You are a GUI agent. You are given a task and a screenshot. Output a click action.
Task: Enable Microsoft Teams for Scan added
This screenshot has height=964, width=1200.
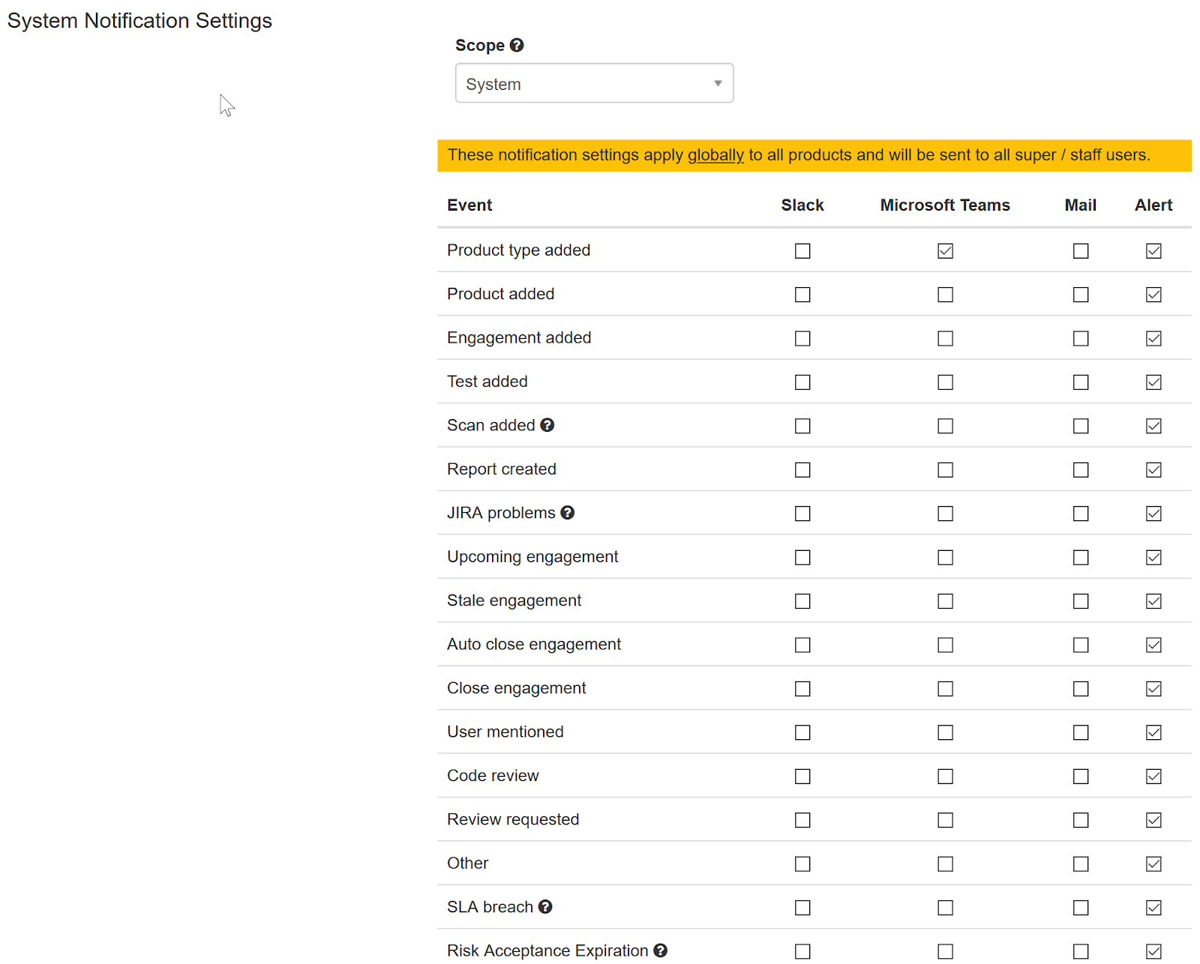[x=945, y=426]
